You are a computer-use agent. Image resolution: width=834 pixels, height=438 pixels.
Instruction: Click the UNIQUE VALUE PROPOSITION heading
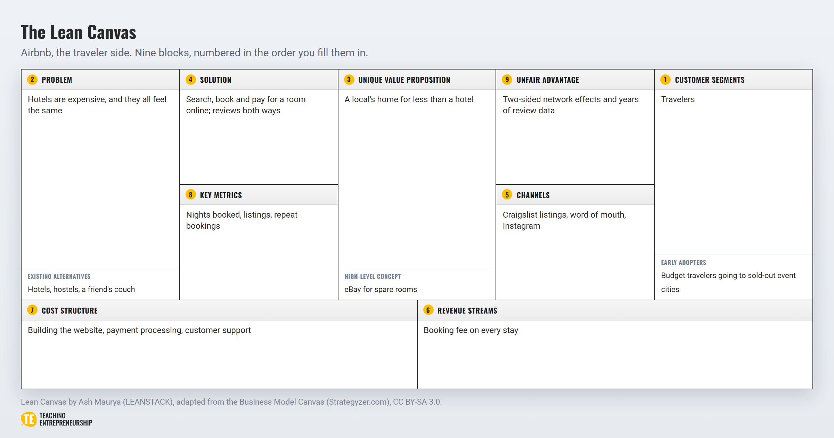coord(404,80)
